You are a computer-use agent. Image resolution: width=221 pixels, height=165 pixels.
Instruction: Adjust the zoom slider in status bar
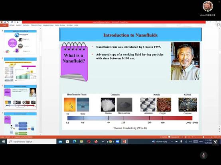pyautogui.click(x=203, y=137)
